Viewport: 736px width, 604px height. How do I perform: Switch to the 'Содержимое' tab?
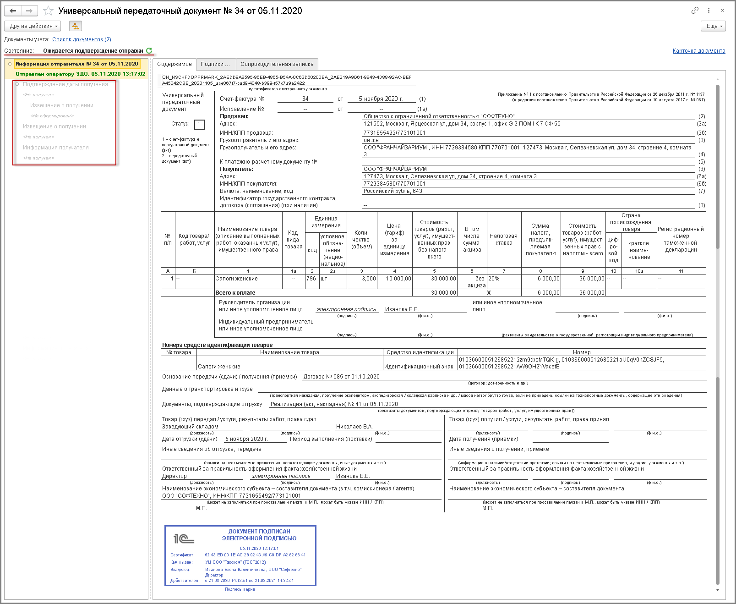(174, 64)
